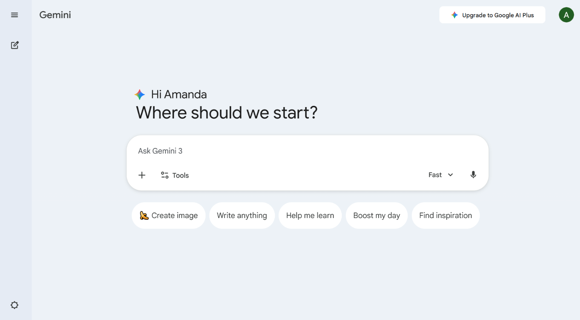Select the Boost my day suggestion
The width and height of the screenshot is (580, 320).
[376, 215]
